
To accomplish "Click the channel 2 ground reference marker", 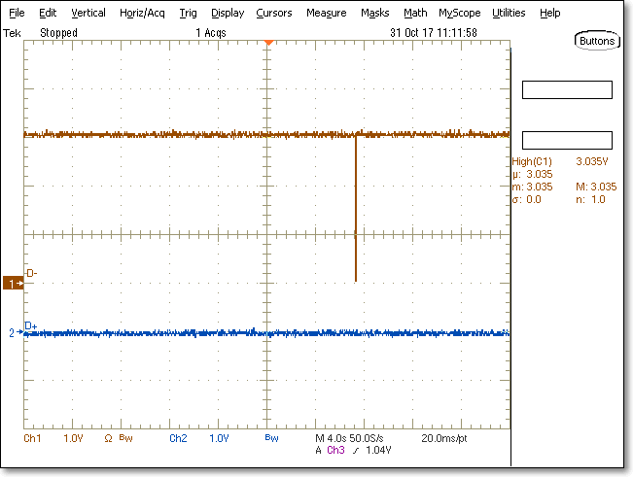I will pyautogui.click(x=16, y=332).
